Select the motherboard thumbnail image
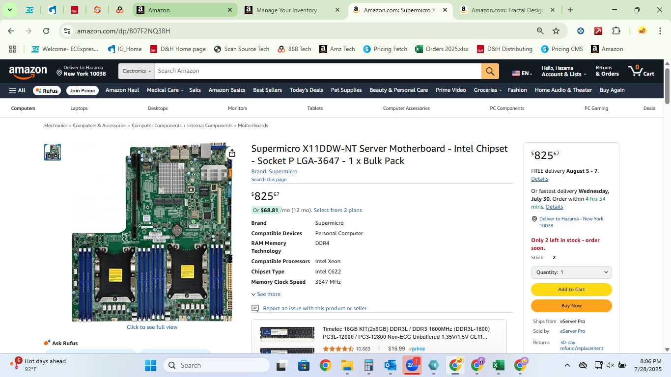This screenshot has width=671, height=377. [x=53, y=152]
